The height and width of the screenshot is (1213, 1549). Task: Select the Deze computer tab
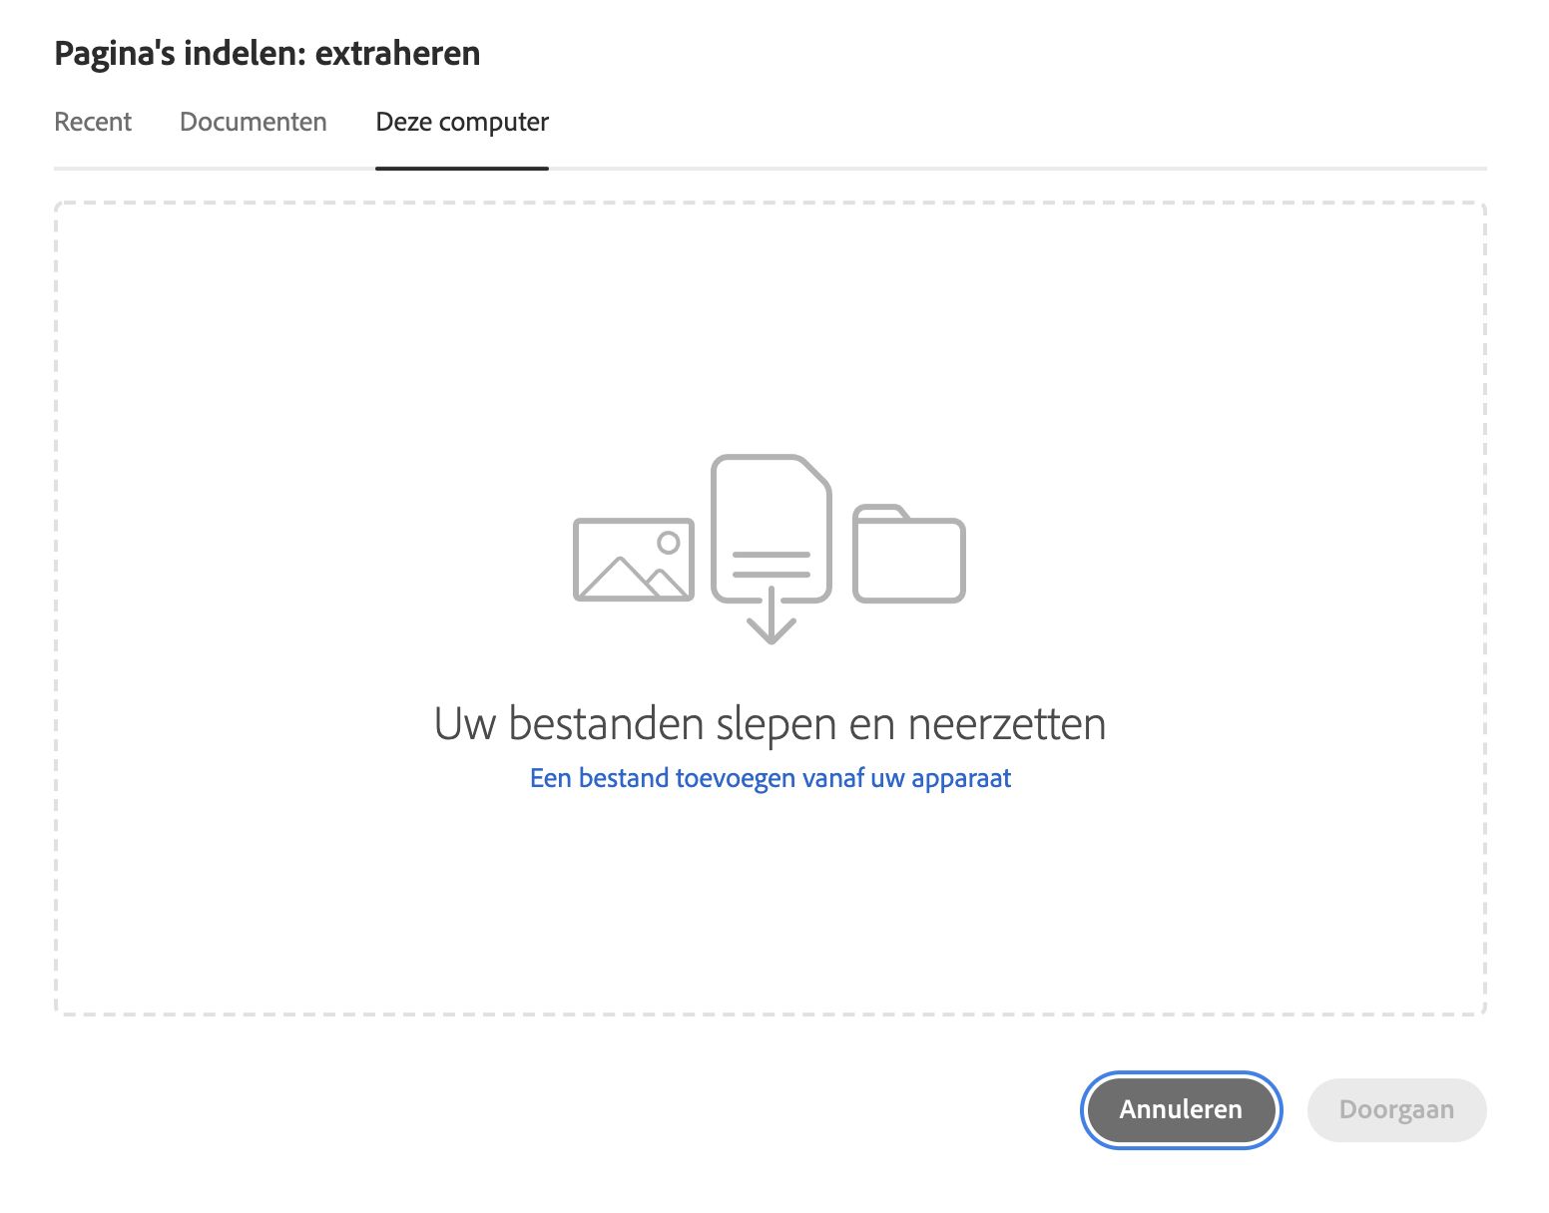tap(462, 122)
